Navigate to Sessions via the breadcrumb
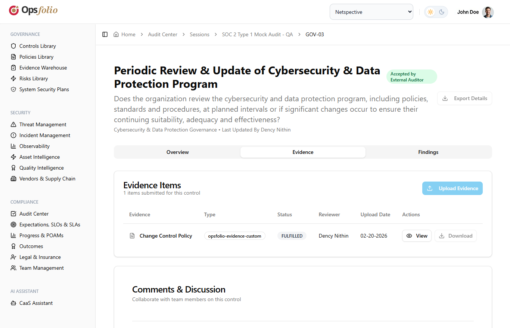The image size is (510, 328). click(199, 34)
